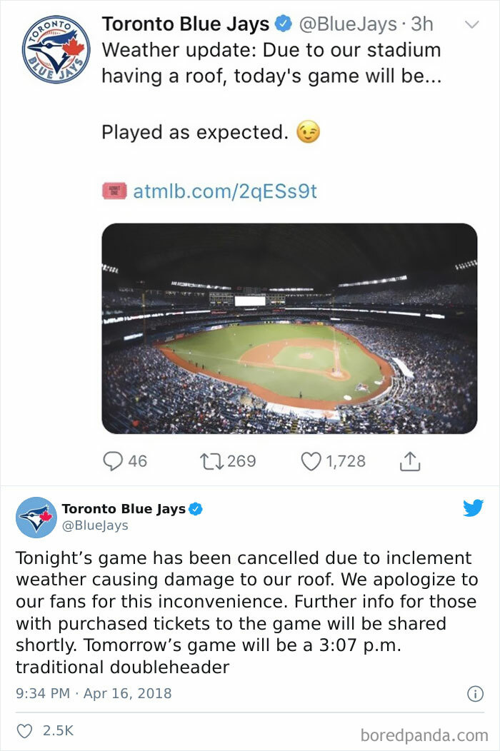Click the Twitter bird icon on embedded tweet
The height and width of the screenshot is (751, 500).
click(474, 508)
